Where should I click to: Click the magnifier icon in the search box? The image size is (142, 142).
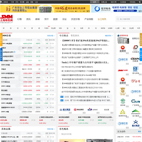pyautogui.click(x=118, y=19)
